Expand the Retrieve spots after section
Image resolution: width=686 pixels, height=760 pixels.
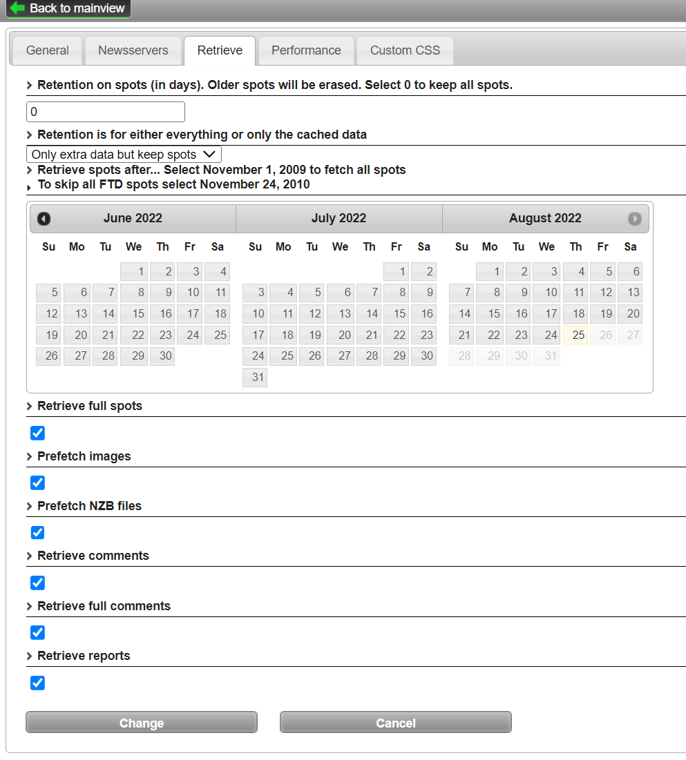(29, 170)
